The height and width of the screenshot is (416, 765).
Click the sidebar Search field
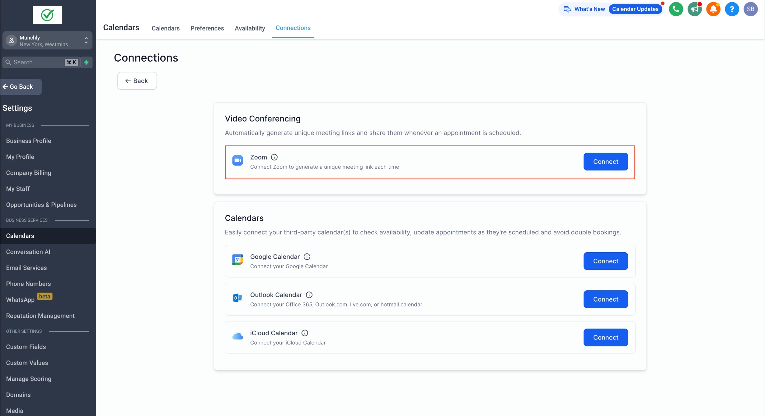(x=41, y=62)
